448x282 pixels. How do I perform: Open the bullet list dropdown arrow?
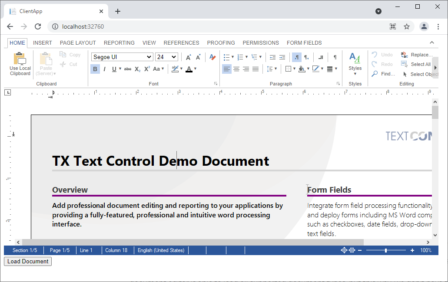click(x=232, y=57)
